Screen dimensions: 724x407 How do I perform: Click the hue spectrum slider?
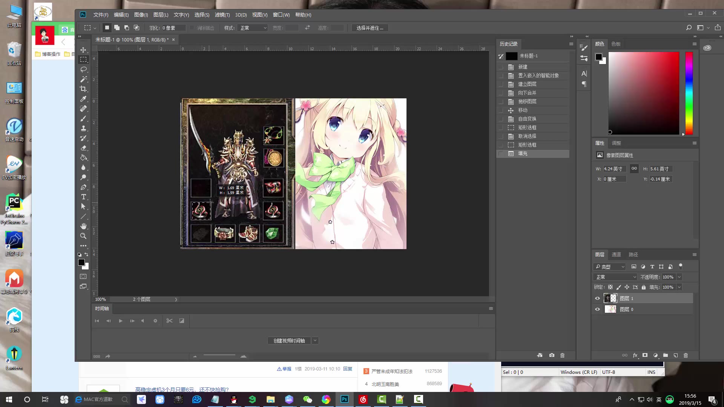689,93
